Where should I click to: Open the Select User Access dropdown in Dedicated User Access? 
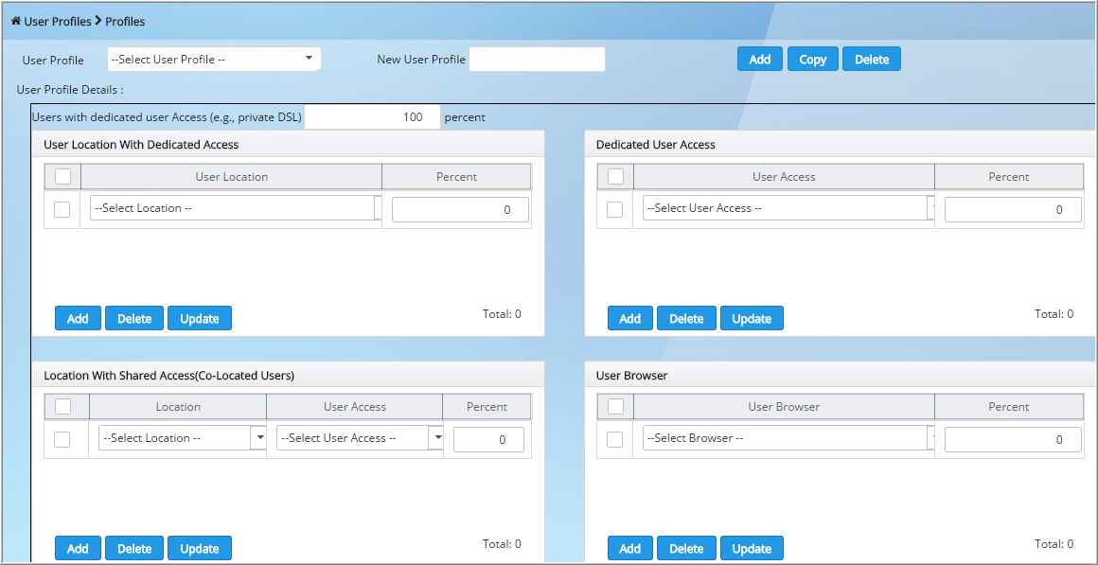(x=788, y=208)
